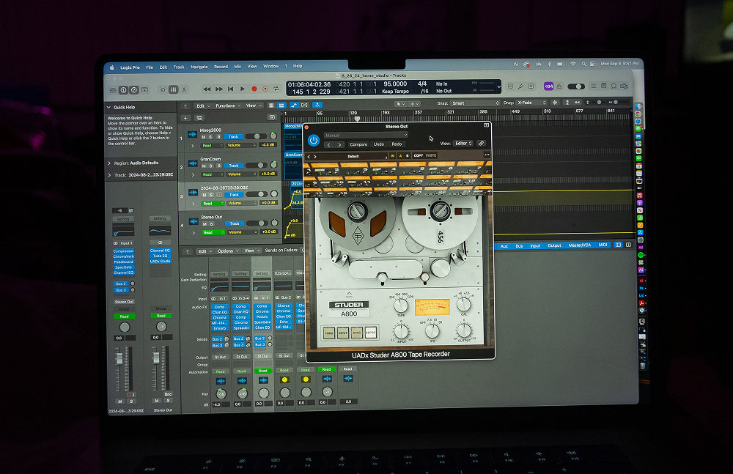The image size is (733, 474).
Task: Open the Track menu in menu bar
Action: 179,67
